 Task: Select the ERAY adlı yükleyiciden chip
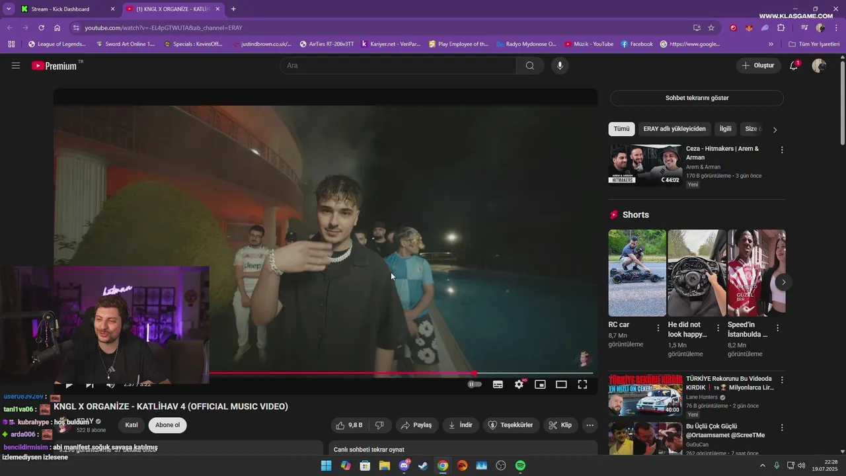click(674, 129)
